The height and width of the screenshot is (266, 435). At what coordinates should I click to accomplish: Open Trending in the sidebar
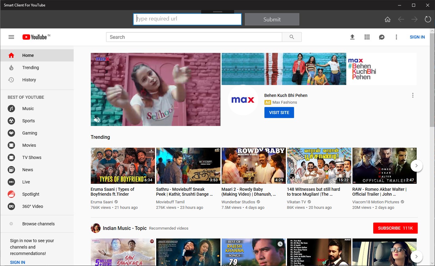[37, 68]
